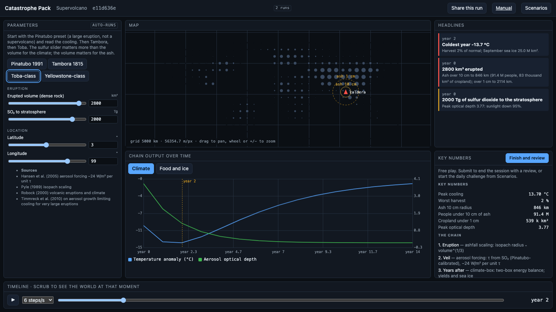Click the 2 runs counter badge

(x=282, y=8)
